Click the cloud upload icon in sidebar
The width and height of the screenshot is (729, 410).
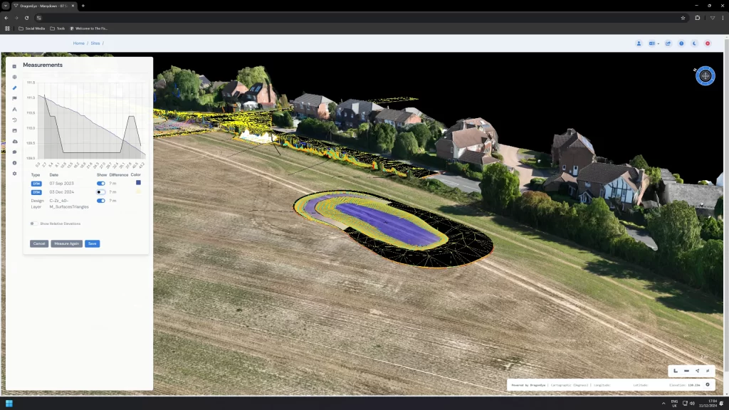14,141
